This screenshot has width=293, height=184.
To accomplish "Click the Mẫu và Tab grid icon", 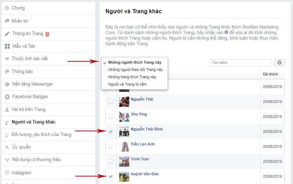I will [7, 46].
